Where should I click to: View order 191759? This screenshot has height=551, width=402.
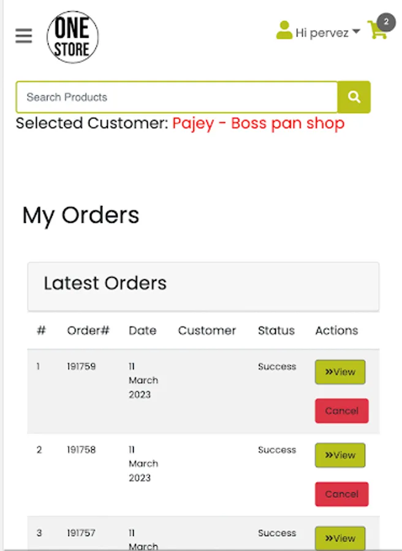point(340,372)
